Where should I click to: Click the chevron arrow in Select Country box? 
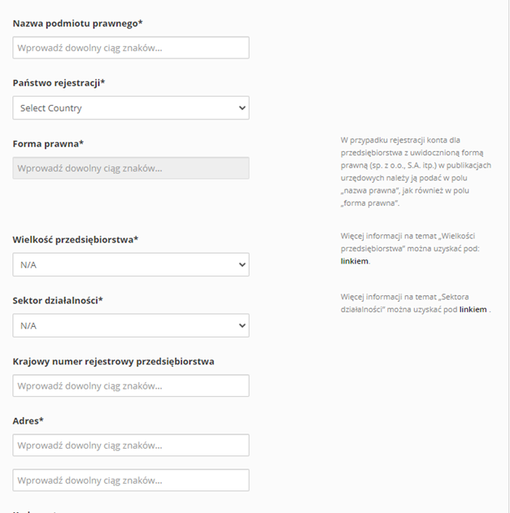click(x=242, y=108)
